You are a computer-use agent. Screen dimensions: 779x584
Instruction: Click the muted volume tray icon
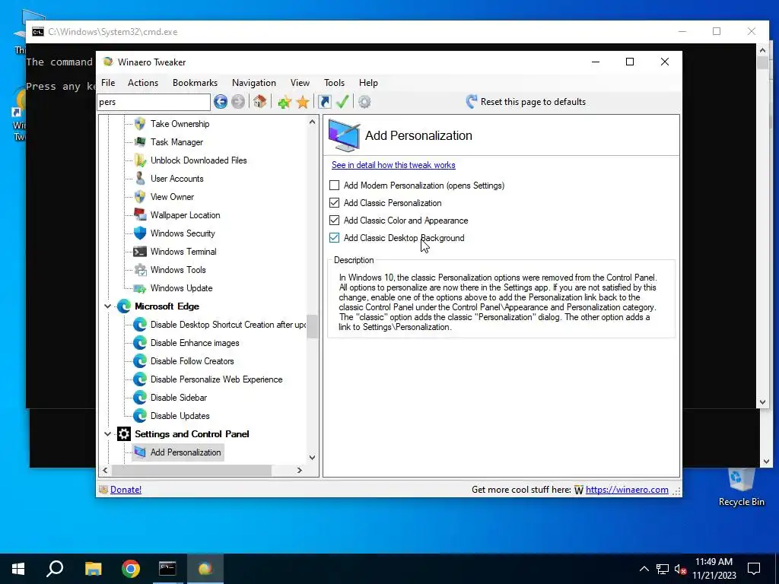point(681,569)
